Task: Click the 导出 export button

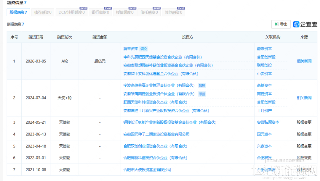Action: pyautogui.click(x=281, y=24)
